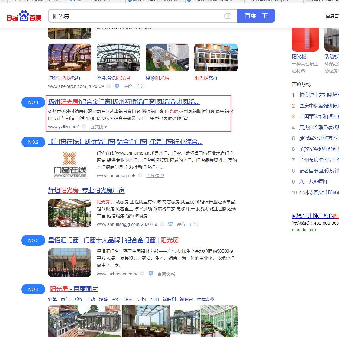
Task: Open hot topic 兰州布病抗体呈阳
Action: 319,160
